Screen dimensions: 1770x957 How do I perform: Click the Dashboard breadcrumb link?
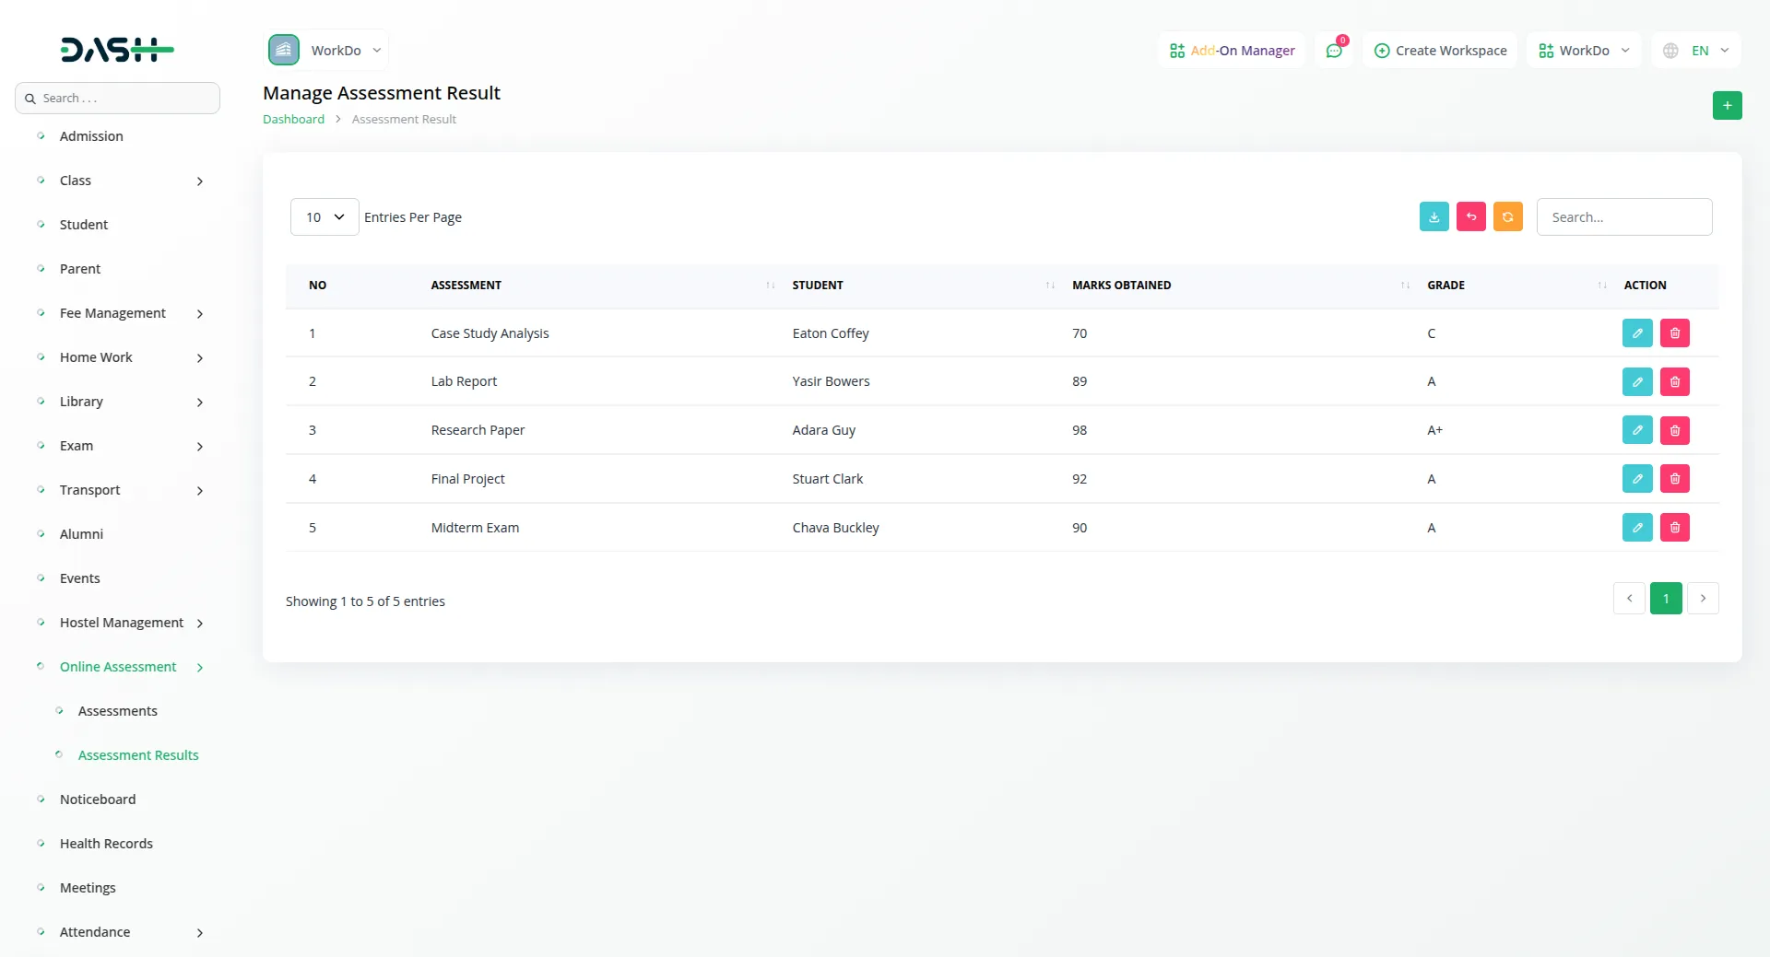click(x=291, y=119)
